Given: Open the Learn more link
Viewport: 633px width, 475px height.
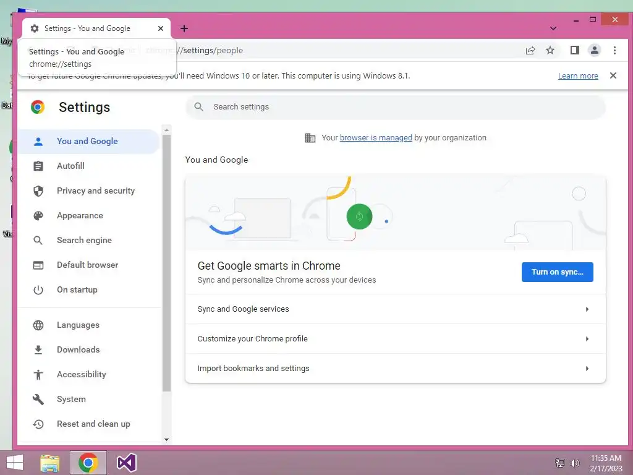Looking at the screenshot, I should [x=578, y=76].
